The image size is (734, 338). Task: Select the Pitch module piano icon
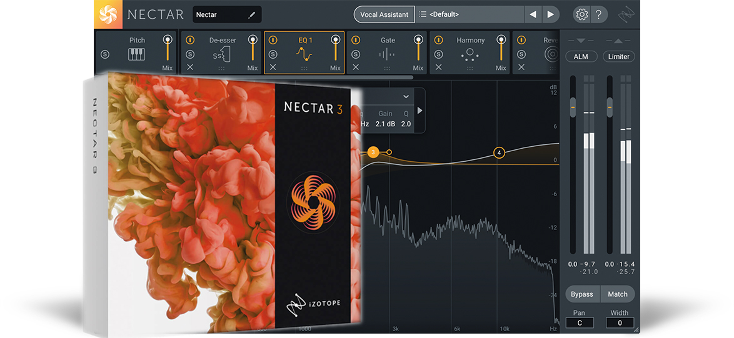[137, 54]
